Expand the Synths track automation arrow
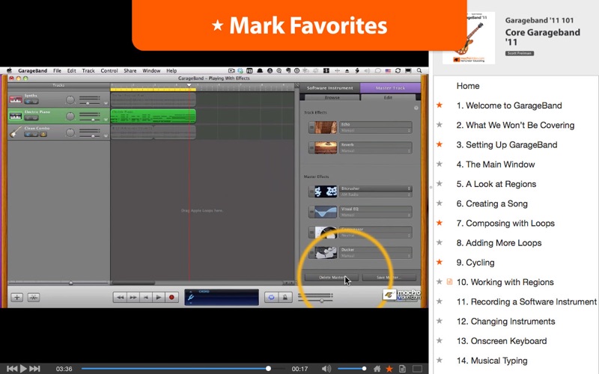The width and height of the screenshot is (599, 374). tap(106, 103)
